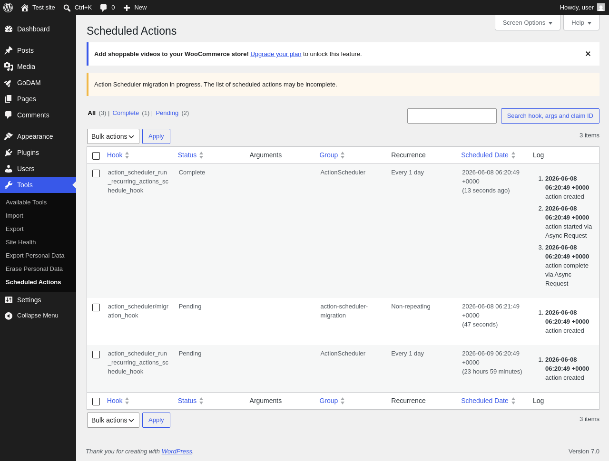The width and height of the screenshot is (609, 461).
Task: Click the Collapse Menu arrow icon
Action: coord(9,316)
